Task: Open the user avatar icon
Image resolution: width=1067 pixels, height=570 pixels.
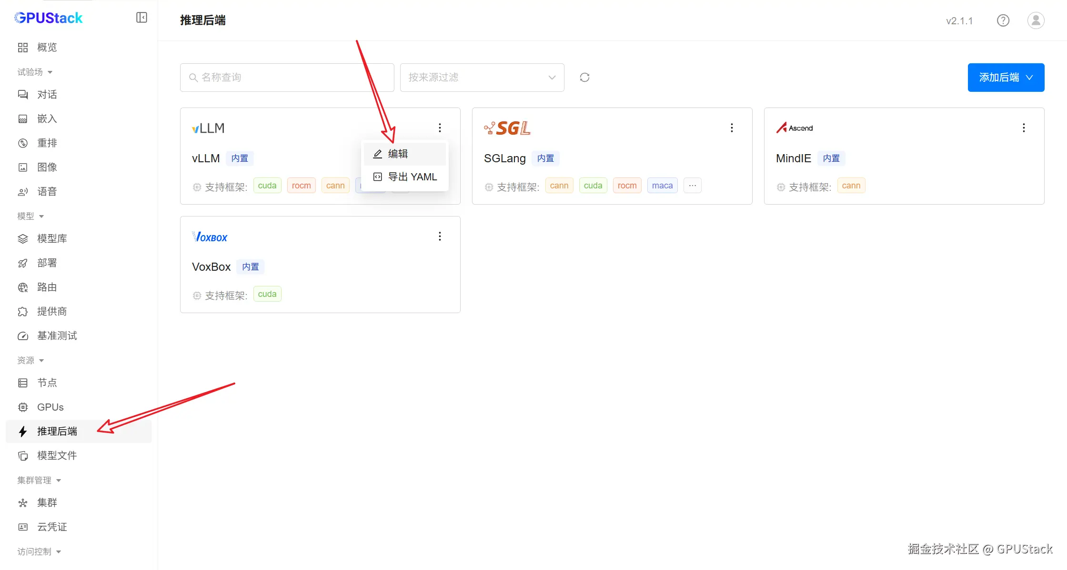Action: [1036, 20]
